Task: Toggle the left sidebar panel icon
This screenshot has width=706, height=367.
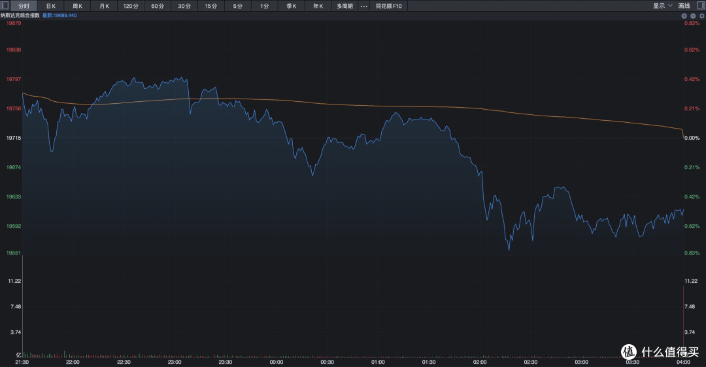Action: [x=5, y=6]
